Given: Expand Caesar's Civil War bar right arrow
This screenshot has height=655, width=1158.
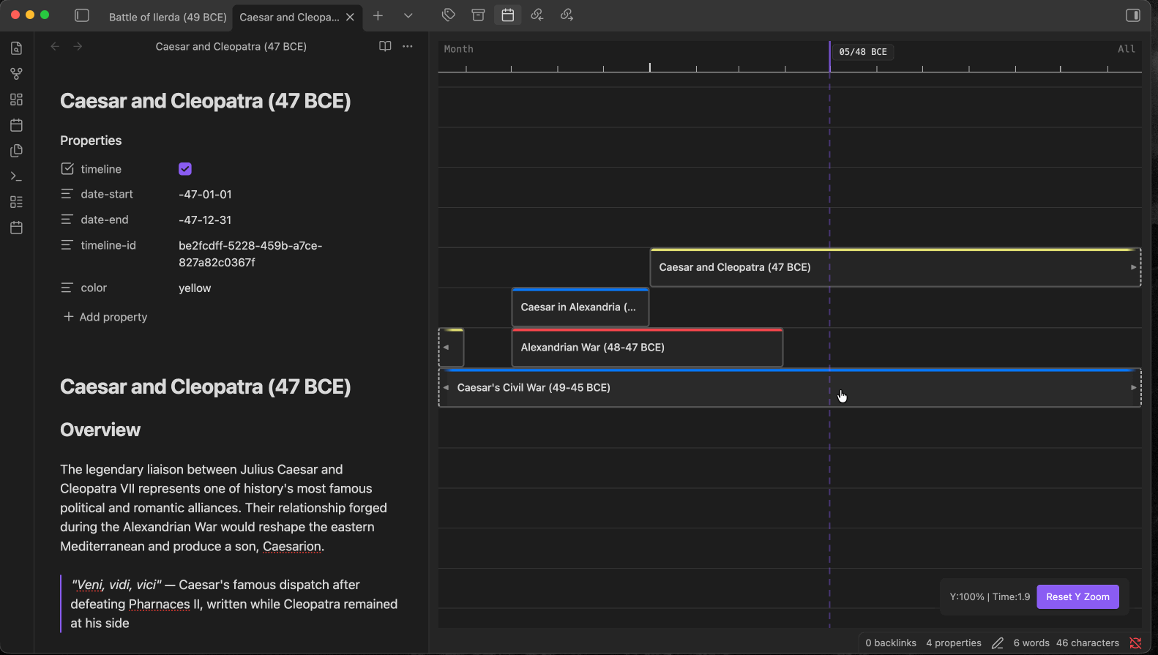Looking at the screenshot, I should tap(1133, 387).
